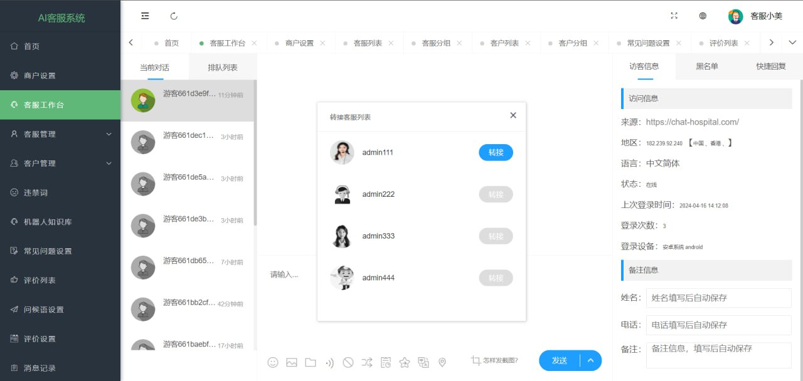This screenshot has height=381, width=803.
Task: Click the send image icon
Action: click(x=292, y=362)
